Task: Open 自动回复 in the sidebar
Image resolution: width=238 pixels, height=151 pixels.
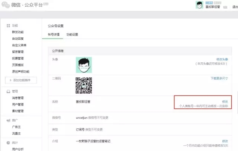Action: (18, 39)
